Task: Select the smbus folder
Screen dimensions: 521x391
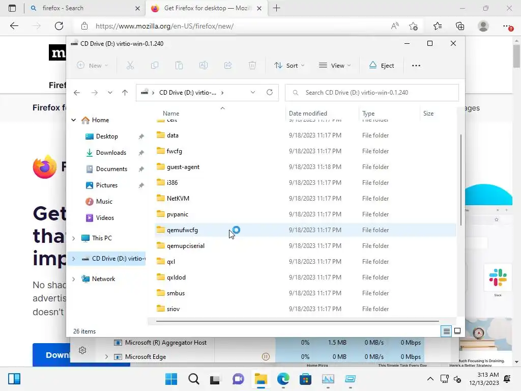Action: coord(176,293)
